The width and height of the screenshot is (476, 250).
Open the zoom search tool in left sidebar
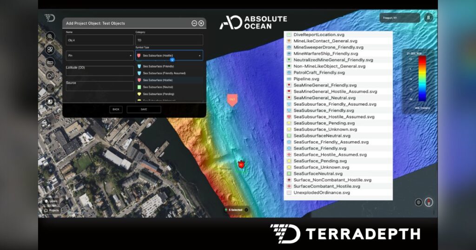(x=50, y=36)
